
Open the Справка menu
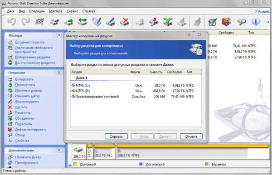coord(89,11)
